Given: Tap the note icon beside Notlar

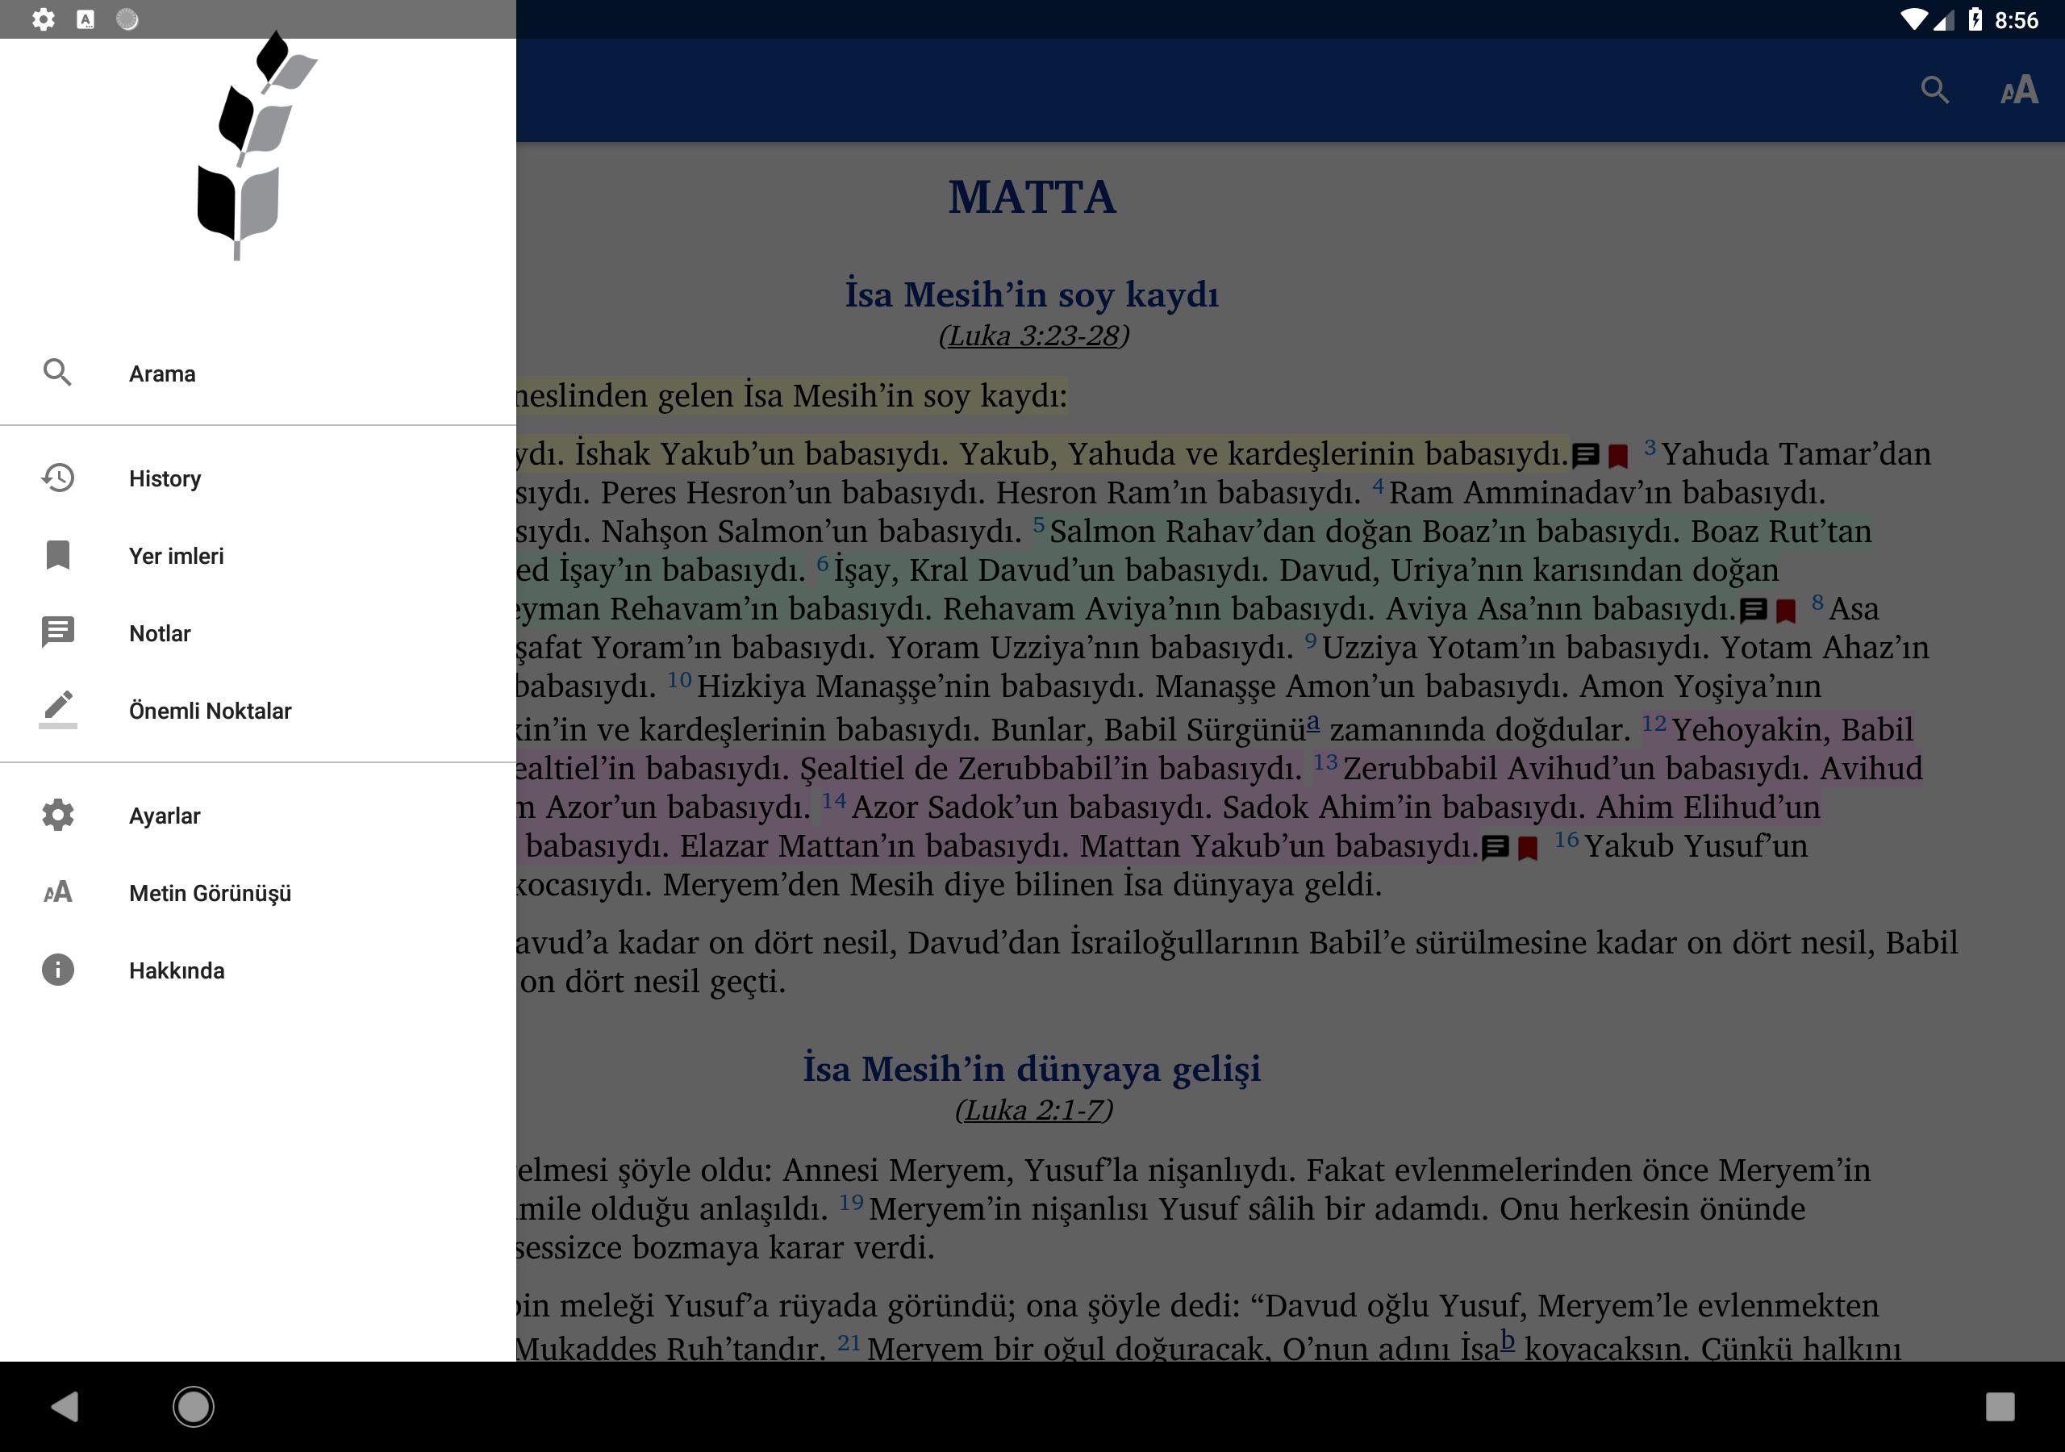Looking at the screenshot, I should (57, 632).
